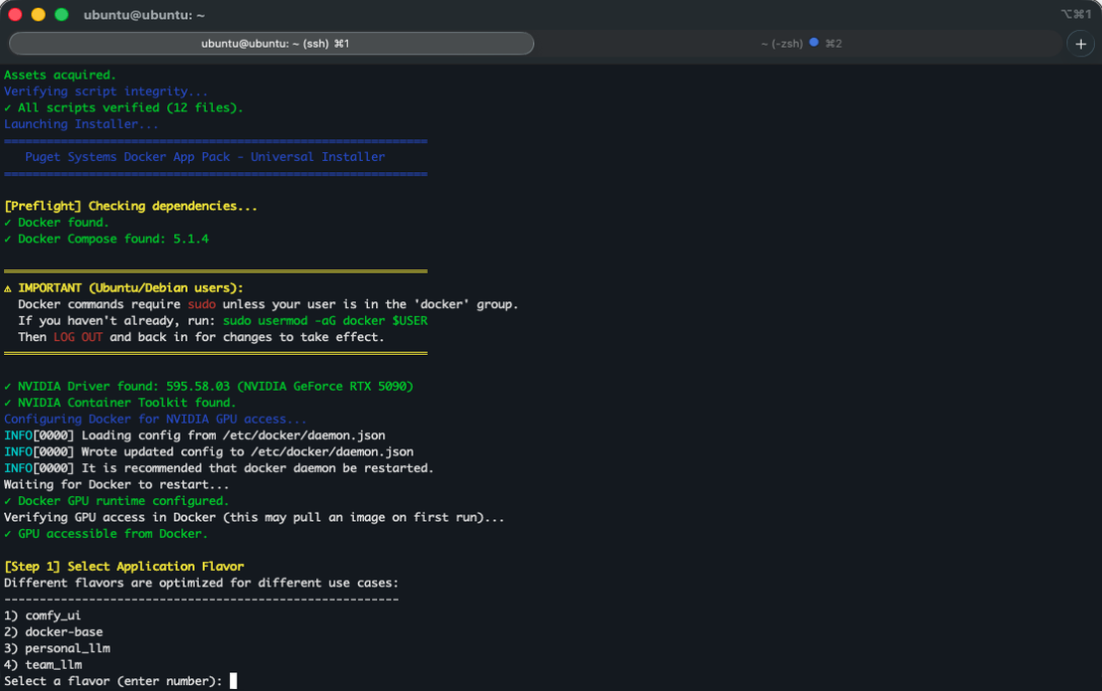Click option 1) comfy_ui

point(42,615)
